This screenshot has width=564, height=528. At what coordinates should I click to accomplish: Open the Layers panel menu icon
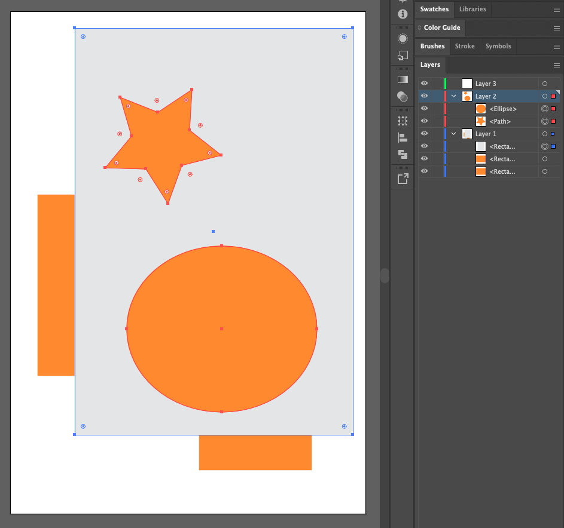point(556,65)
